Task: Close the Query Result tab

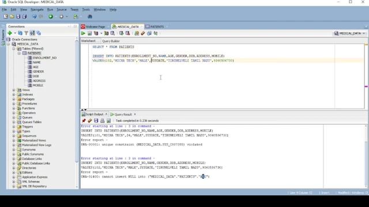Action: pos(135,114)
